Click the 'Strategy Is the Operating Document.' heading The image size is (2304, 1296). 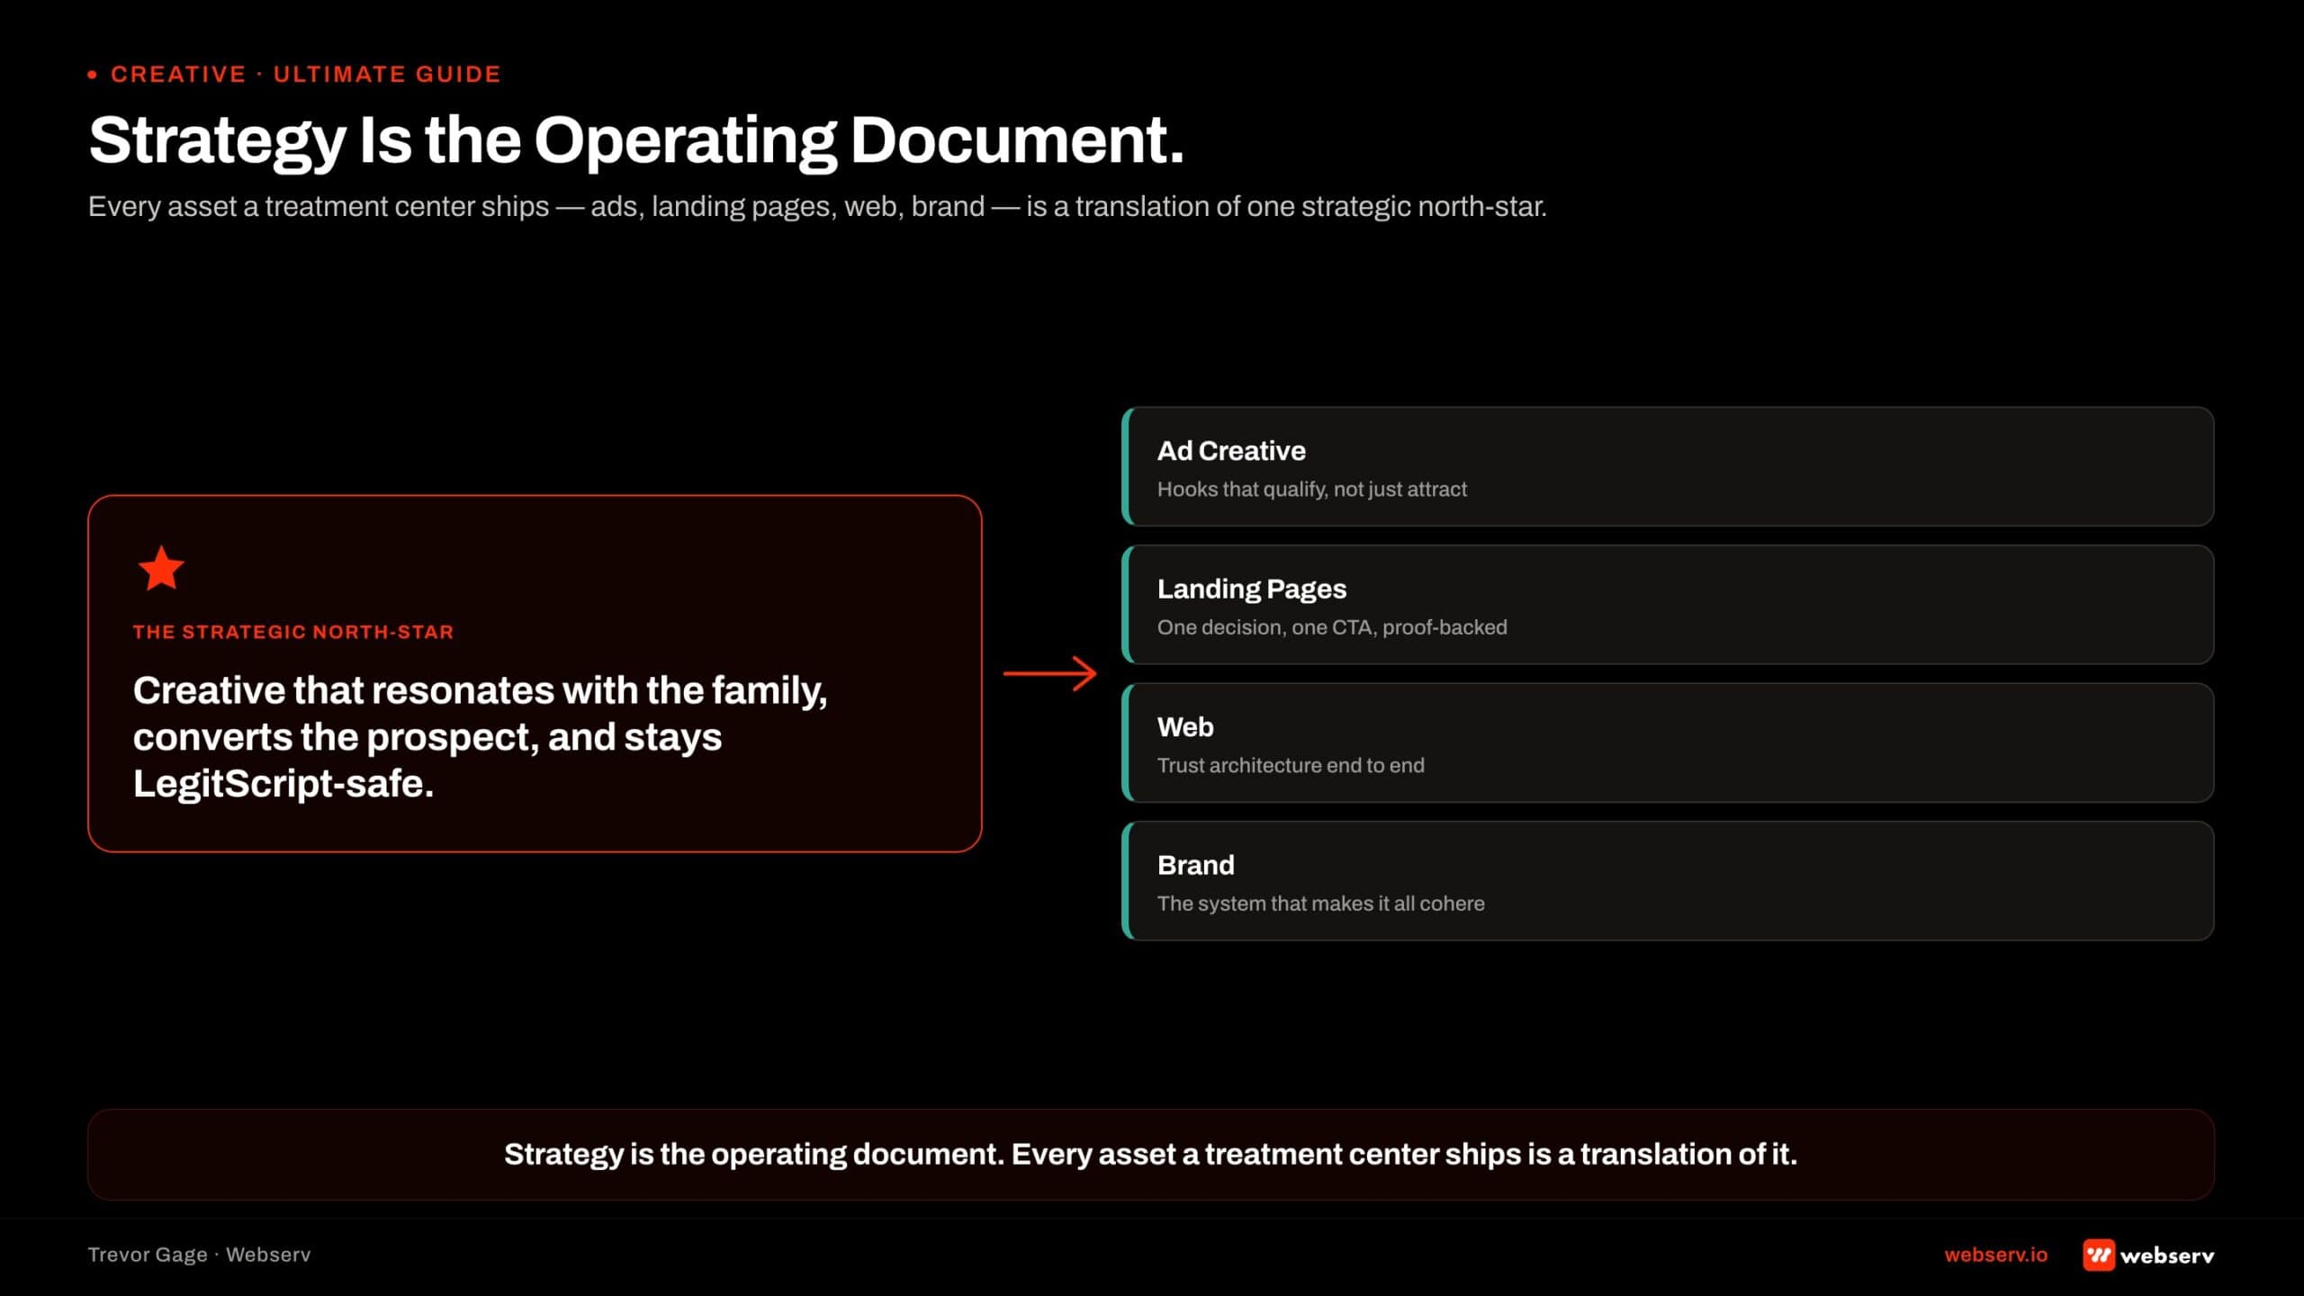pyautogui.click(x=636, y=140)
